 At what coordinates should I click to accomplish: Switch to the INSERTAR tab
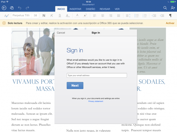click(75, 9)
